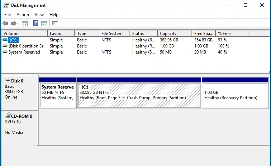This screenshot has height=166, width=271.
Task: Click the Disk Management title bar app icon
Action: pos(6,5)
